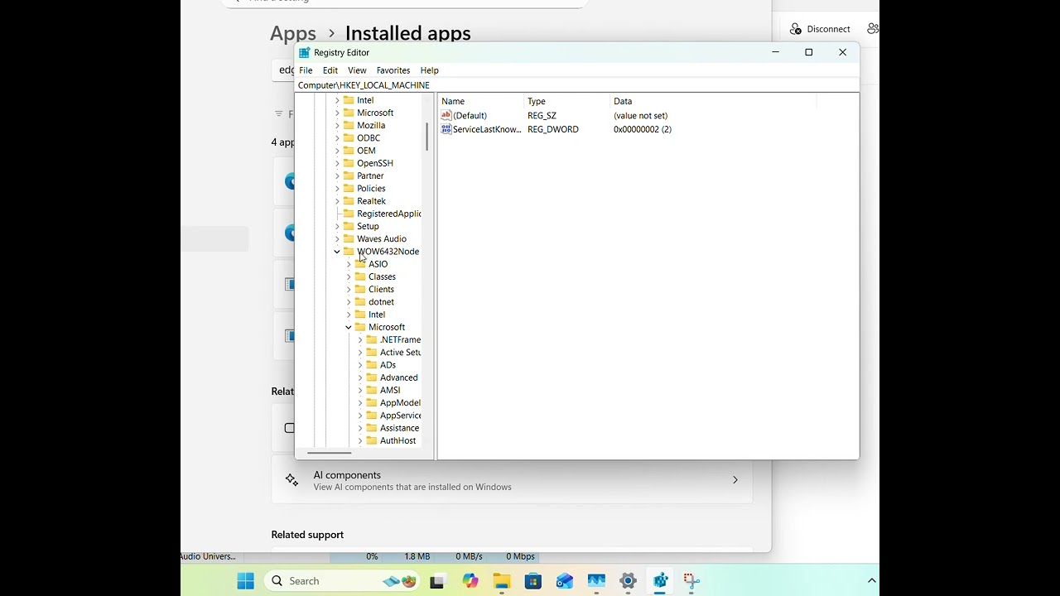1060x596 pixels.
Task: Select the Active Setup folder icon
Action: coord(372,353)
